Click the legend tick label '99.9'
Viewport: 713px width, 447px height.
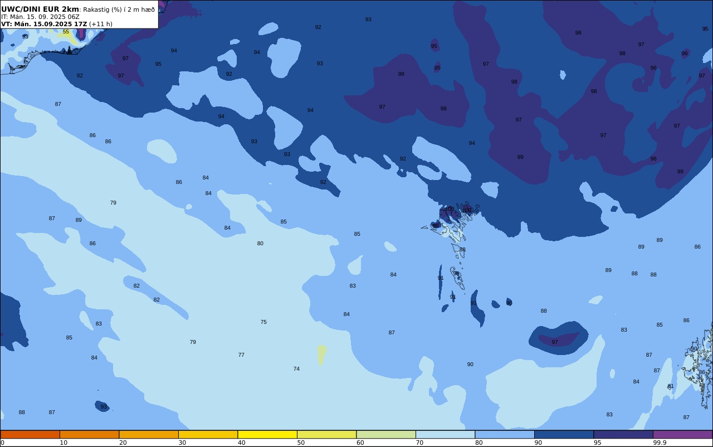[x=660, y=443]
